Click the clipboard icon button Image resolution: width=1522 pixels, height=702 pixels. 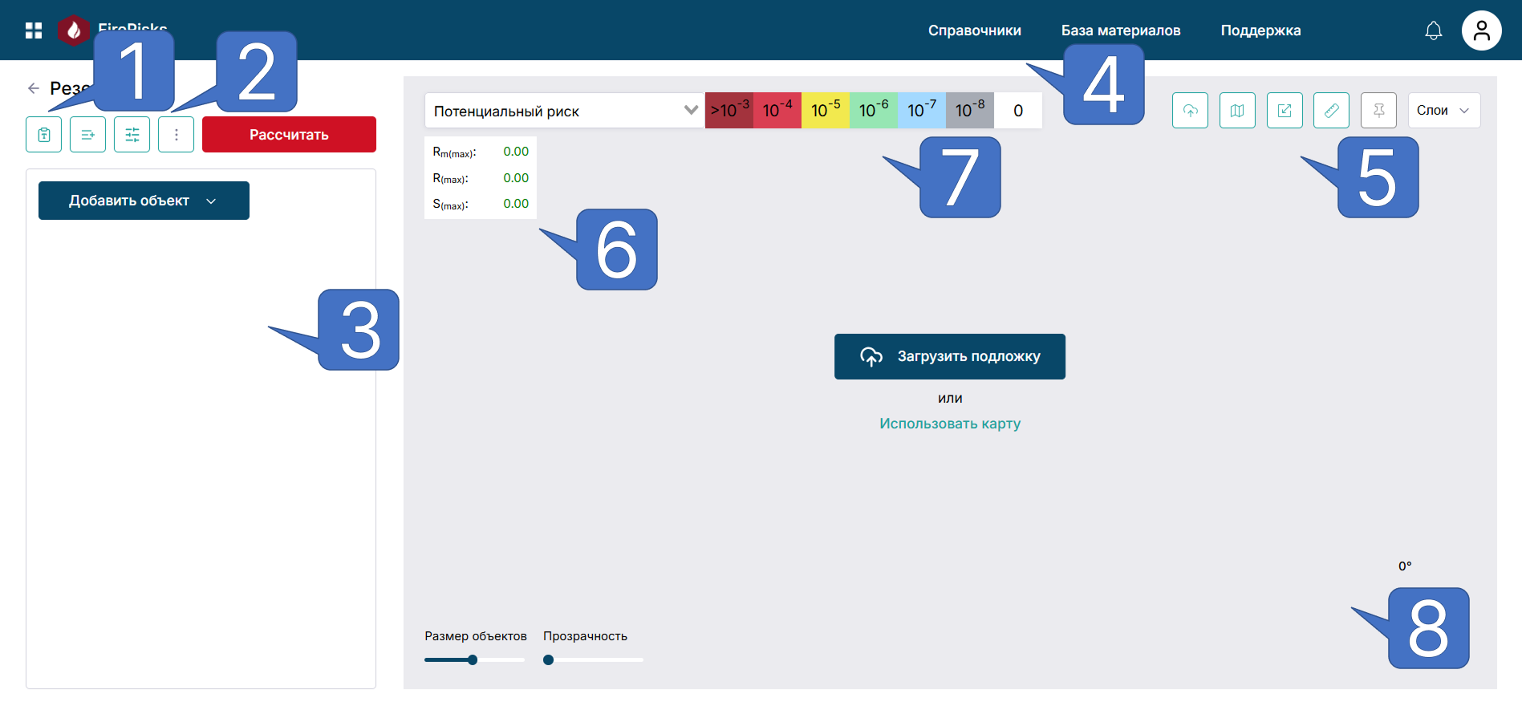pyautogui.click(x=44, y=135)
